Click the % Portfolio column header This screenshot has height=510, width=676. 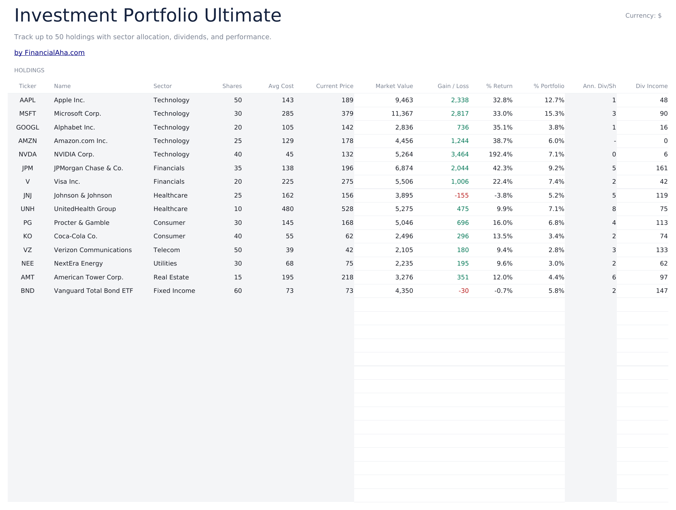coord(549,86)
